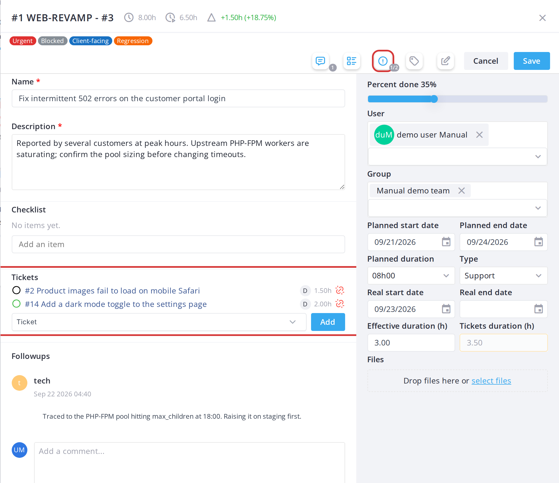The height and width of the screenshot is (483, 559).
Task: Click the Urgent tag
Action: (x=23, y=41)
